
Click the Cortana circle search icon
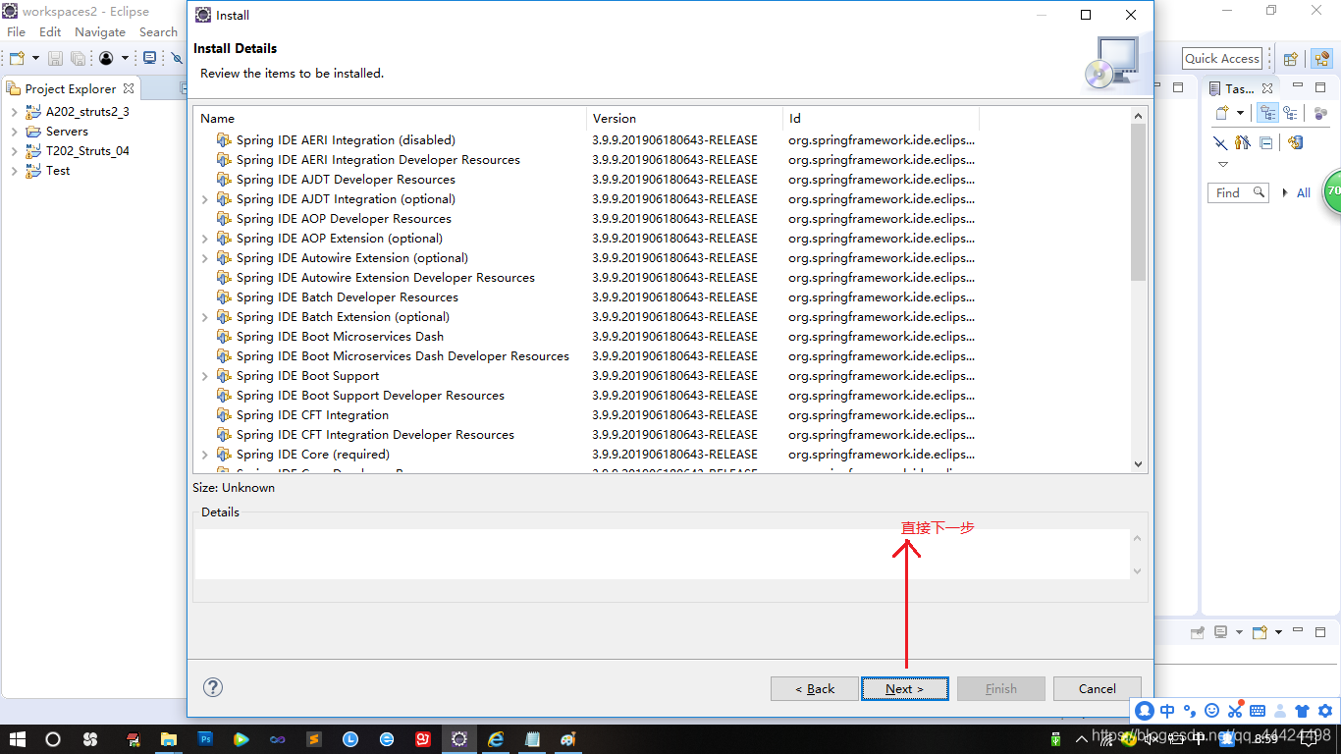click(53, 739)
